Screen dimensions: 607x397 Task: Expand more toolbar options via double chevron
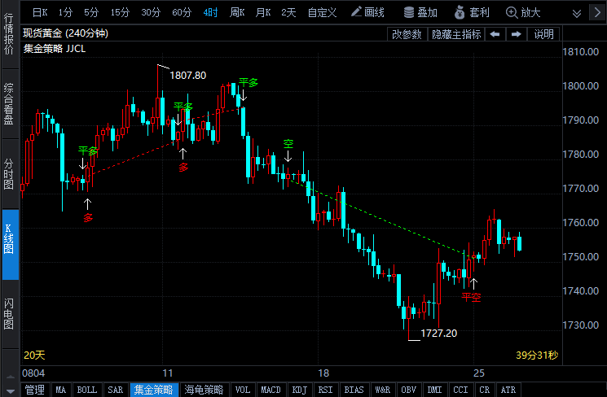576,13
